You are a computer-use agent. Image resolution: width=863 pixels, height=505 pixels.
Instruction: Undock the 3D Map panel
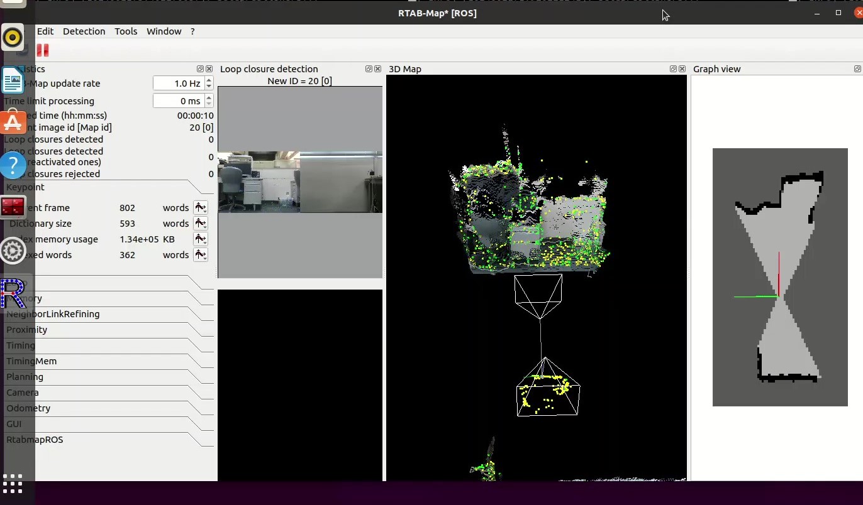pyautogui.click(x=673, y=69)
